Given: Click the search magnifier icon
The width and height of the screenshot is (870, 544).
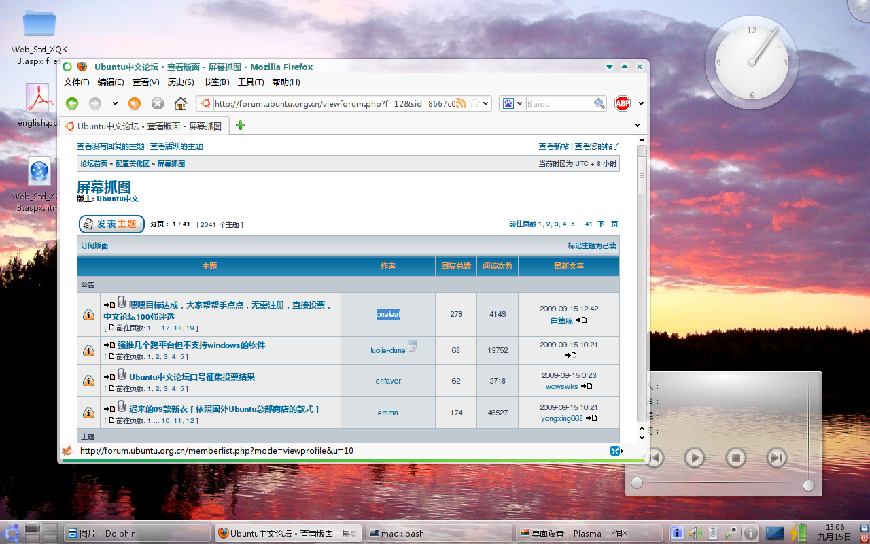Looking at the screenshot, I should 599,103.
